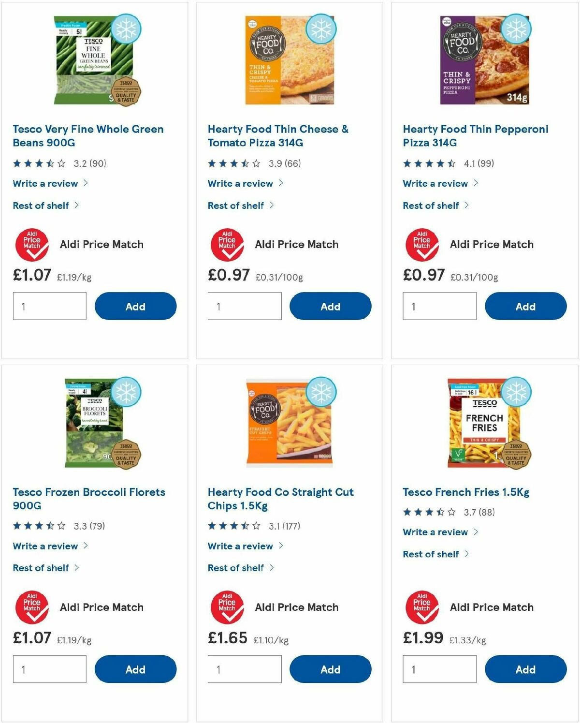Open the Tesco French Fries 1.5Kg product page
The image size is (580, 723).
(x=465, y=492)
